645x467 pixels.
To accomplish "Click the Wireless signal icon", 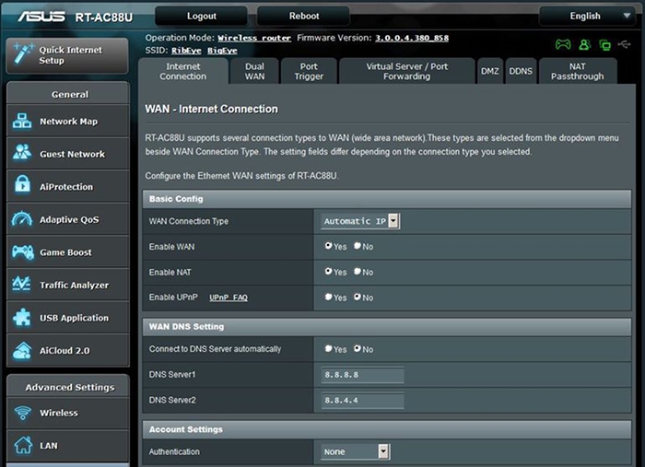I will click(x=23, y=413).
